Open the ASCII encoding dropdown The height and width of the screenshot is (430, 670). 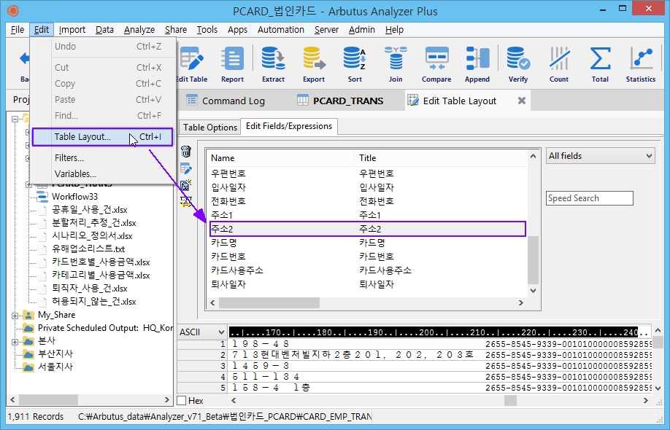click(x=202, y=332)
